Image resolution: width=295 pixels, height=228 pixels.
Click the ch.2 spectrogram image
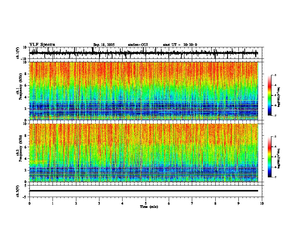(x=144, y=153)
